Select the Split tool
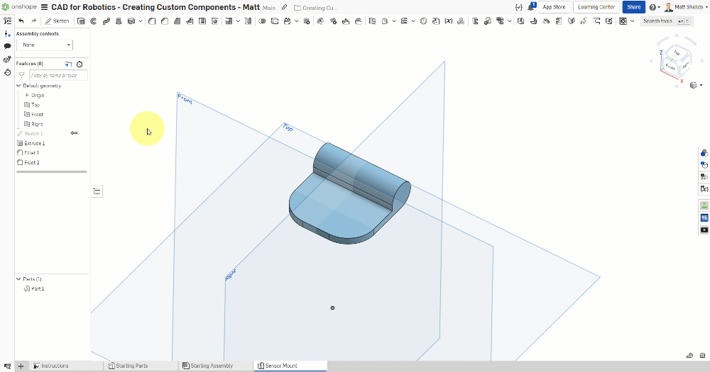Screen dimensions: 710x372 click(275, 21)
